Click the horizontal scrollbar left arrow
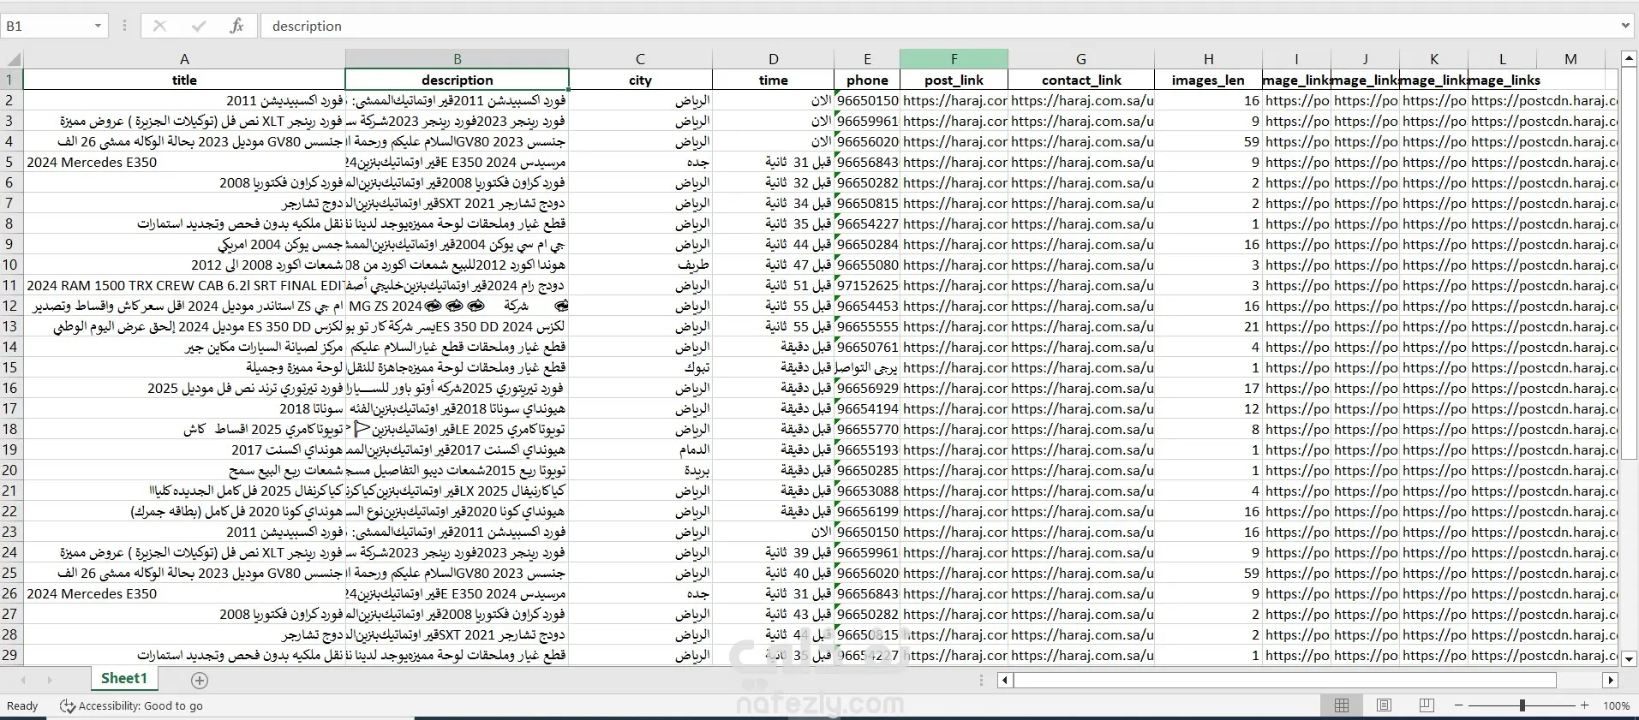The width and height of the screenshot is (1639, 720). (1006, 681)
